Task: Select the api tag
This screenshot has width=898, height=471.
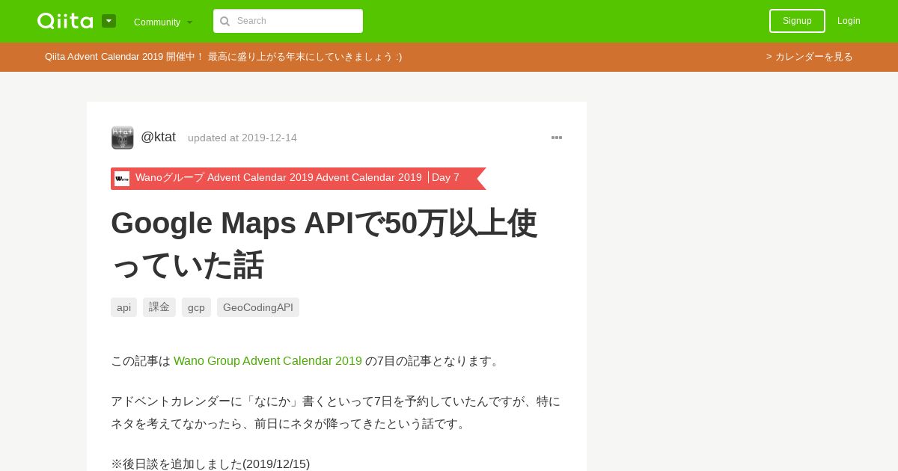Action: coord(123,307)
